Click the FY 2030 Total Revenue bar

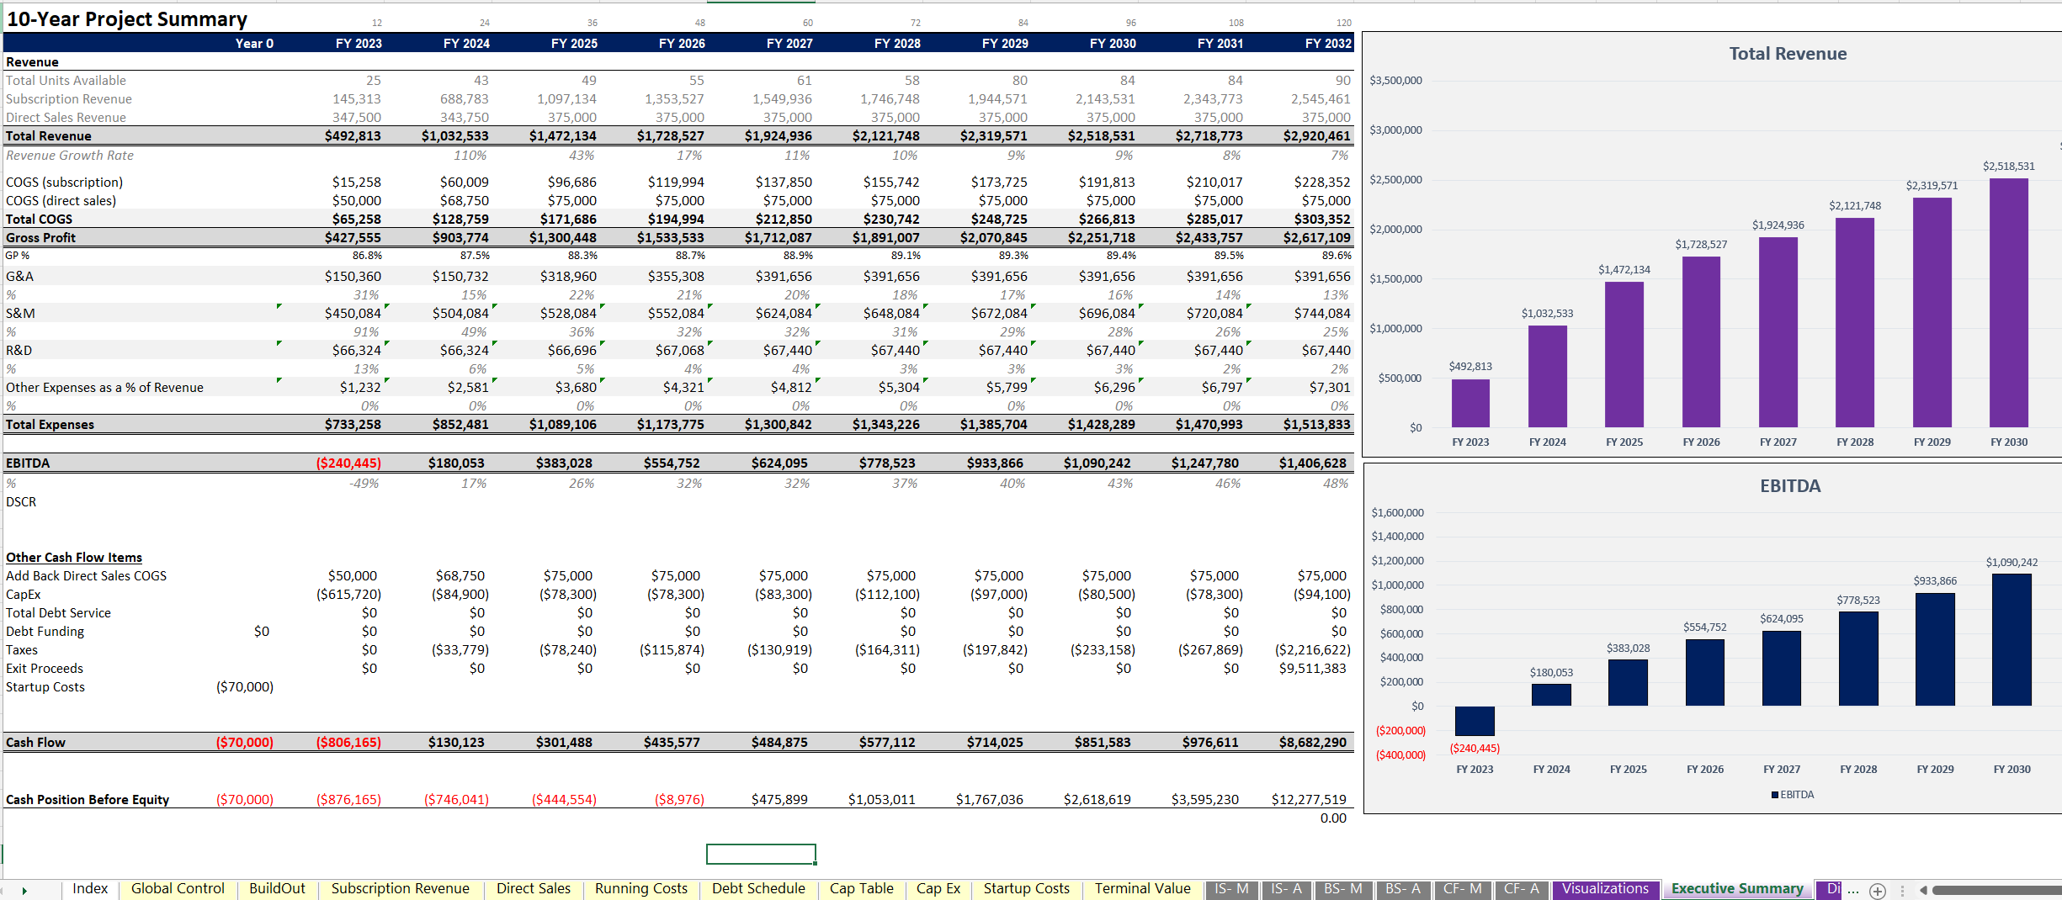click(2008, 303)
